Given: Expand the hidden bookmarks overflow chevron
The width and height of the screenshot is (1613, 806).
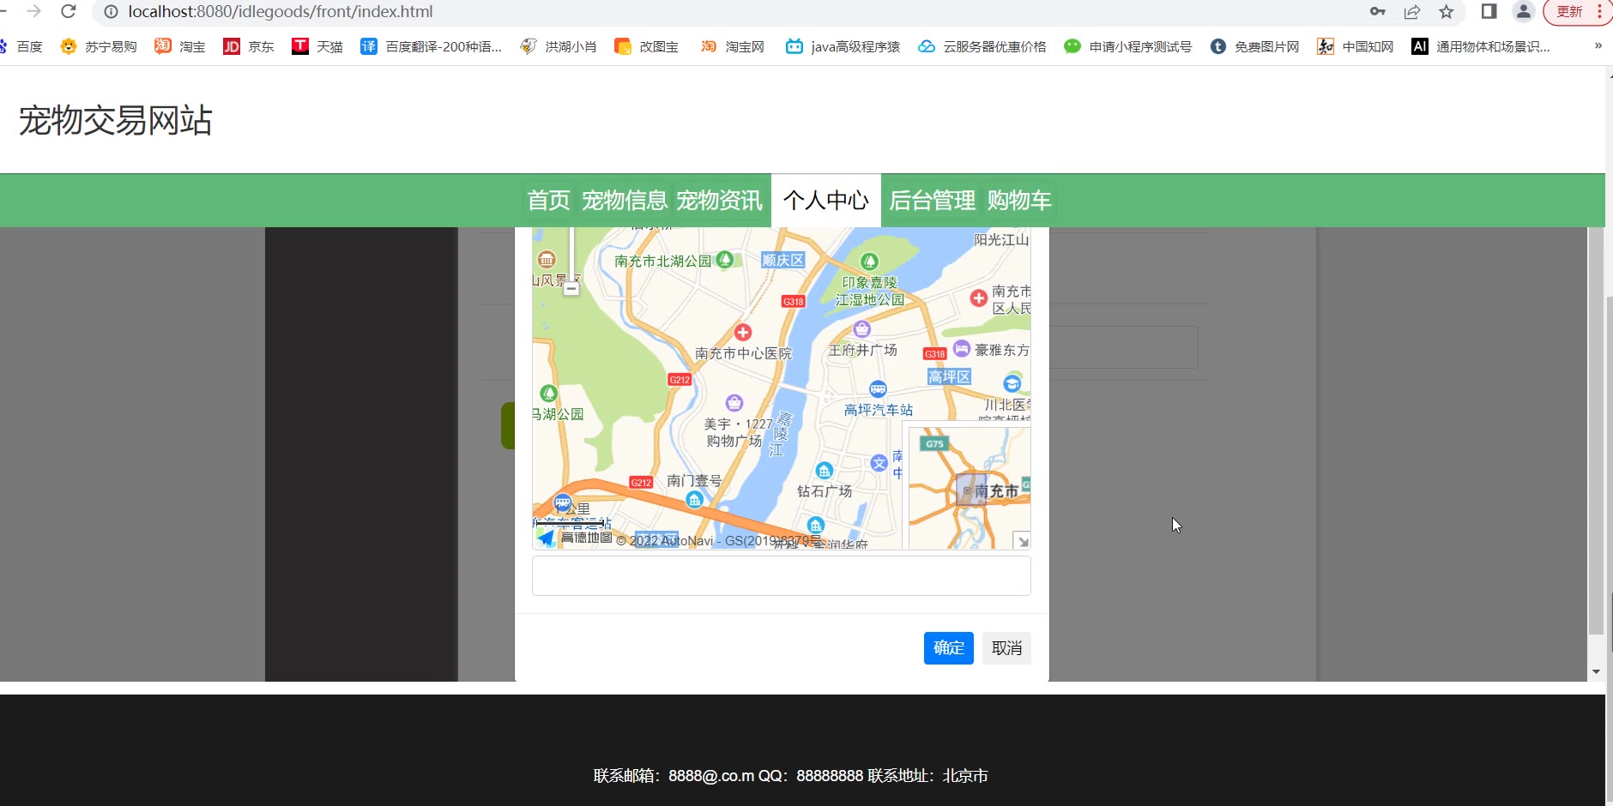Looking at the screenshot, I should click(1598, 46).
